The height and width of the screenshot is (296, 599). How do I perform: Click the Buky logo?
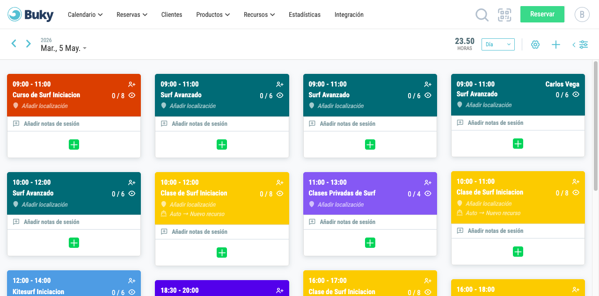click(31, 14)
